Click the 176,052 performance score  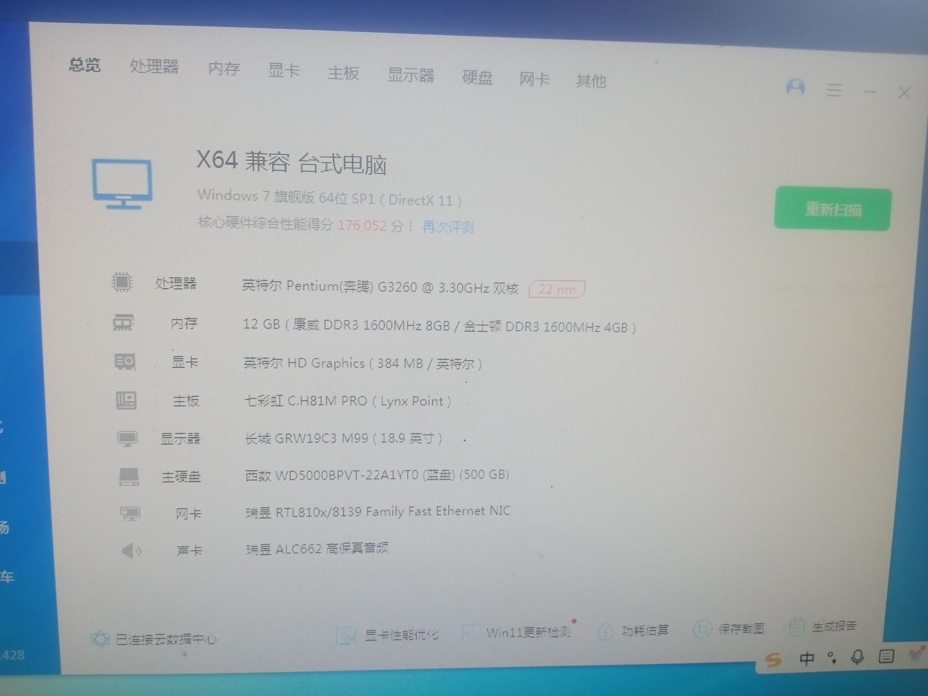coord(362,225)
